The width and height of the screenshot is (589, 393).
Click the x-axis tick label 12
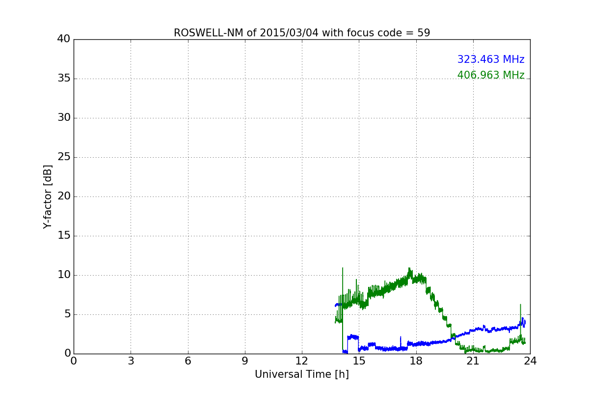coord(302,361)
